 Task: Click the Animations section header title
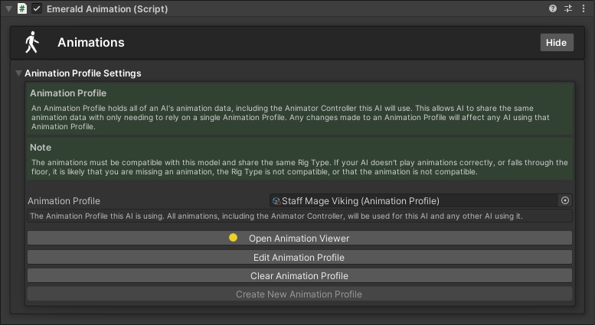pos(90,43)
